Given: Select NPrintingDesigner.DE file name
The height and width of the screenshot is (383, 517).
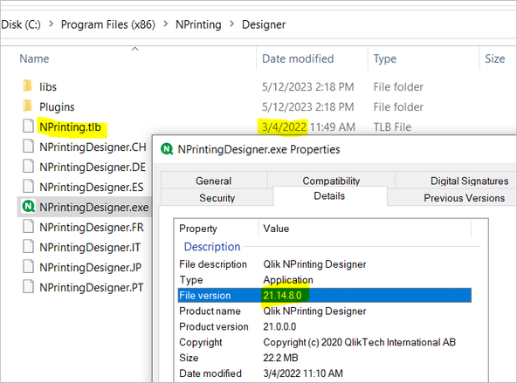Looking at the screenshot, I should click(x=93, y=167).
